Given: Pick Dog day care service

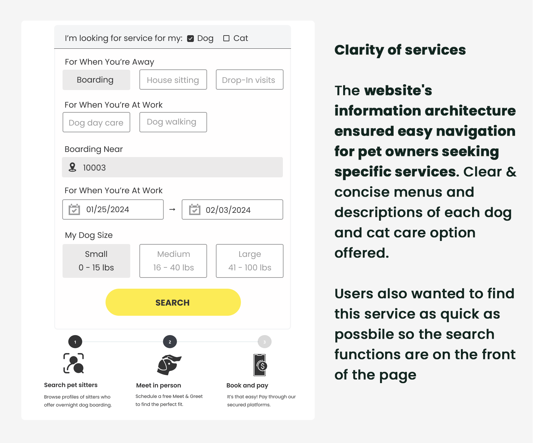Looking at the screenshot, I should pos(96,123).
